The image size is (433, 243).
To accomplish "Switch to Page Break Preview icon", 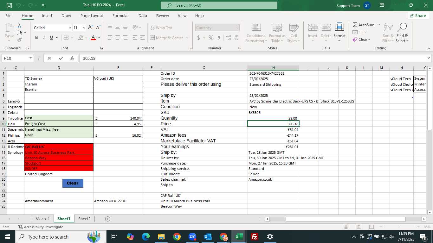I will pos(372,227).
